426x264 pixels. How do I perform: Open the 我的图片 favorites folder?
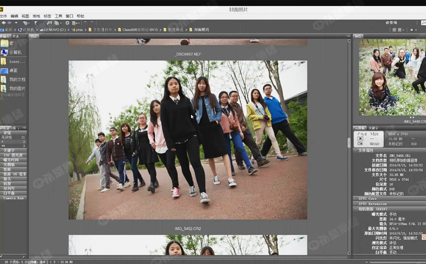[16, 88]
